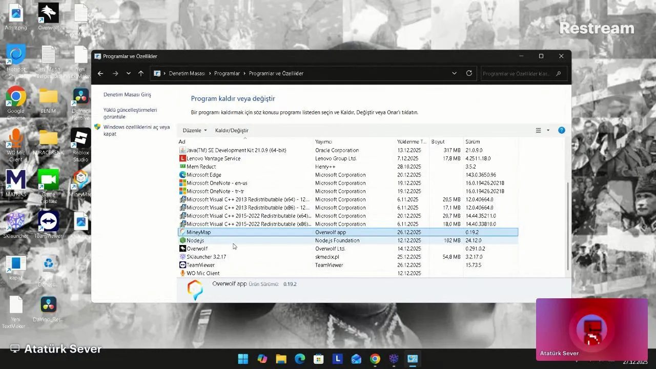Open the help icon in Programs window
656x369 pixels.
tap(561, 130)
